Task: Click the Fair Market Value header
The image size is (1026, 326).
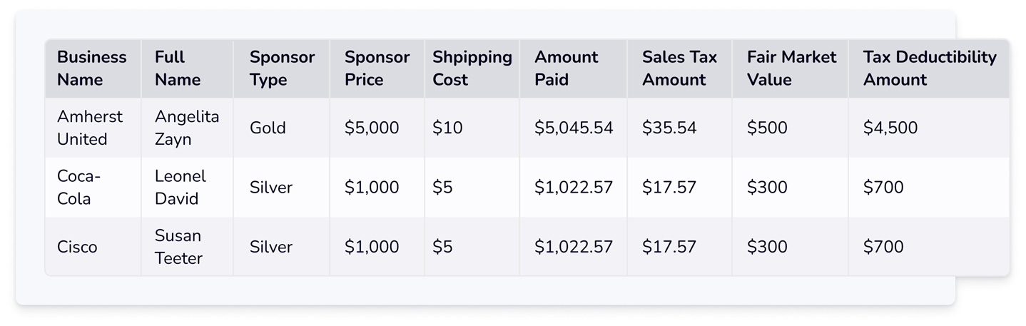Action: tap(791, 68)
